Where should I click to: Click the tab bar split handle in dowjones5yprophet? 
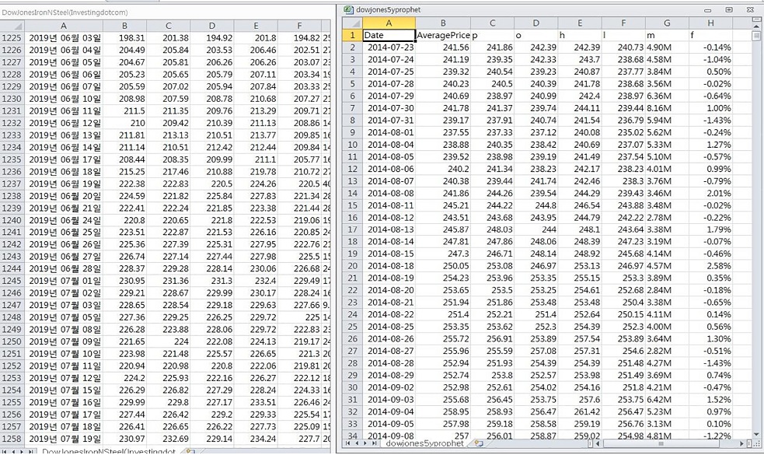(590, 444)
